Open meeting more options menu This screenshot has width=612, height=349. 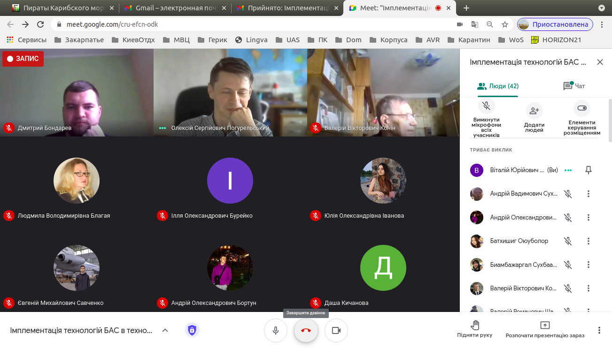click(599, 330)
